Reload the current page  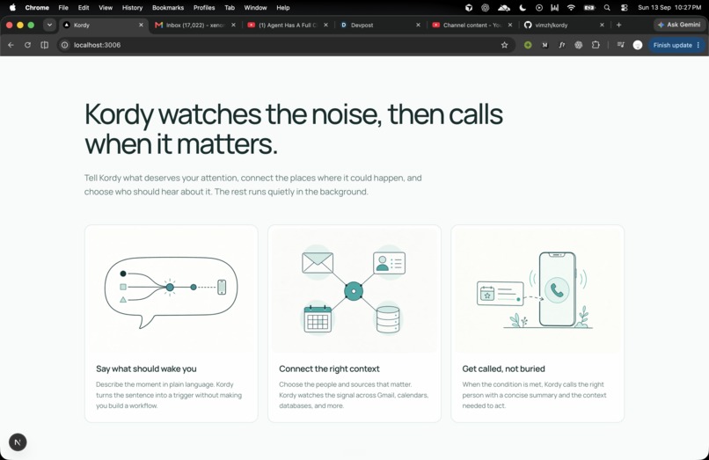pos(27,45)
